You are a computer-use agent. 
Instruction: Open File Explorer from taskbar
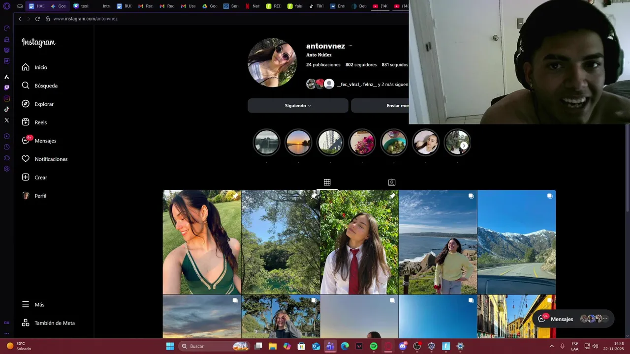273,346
